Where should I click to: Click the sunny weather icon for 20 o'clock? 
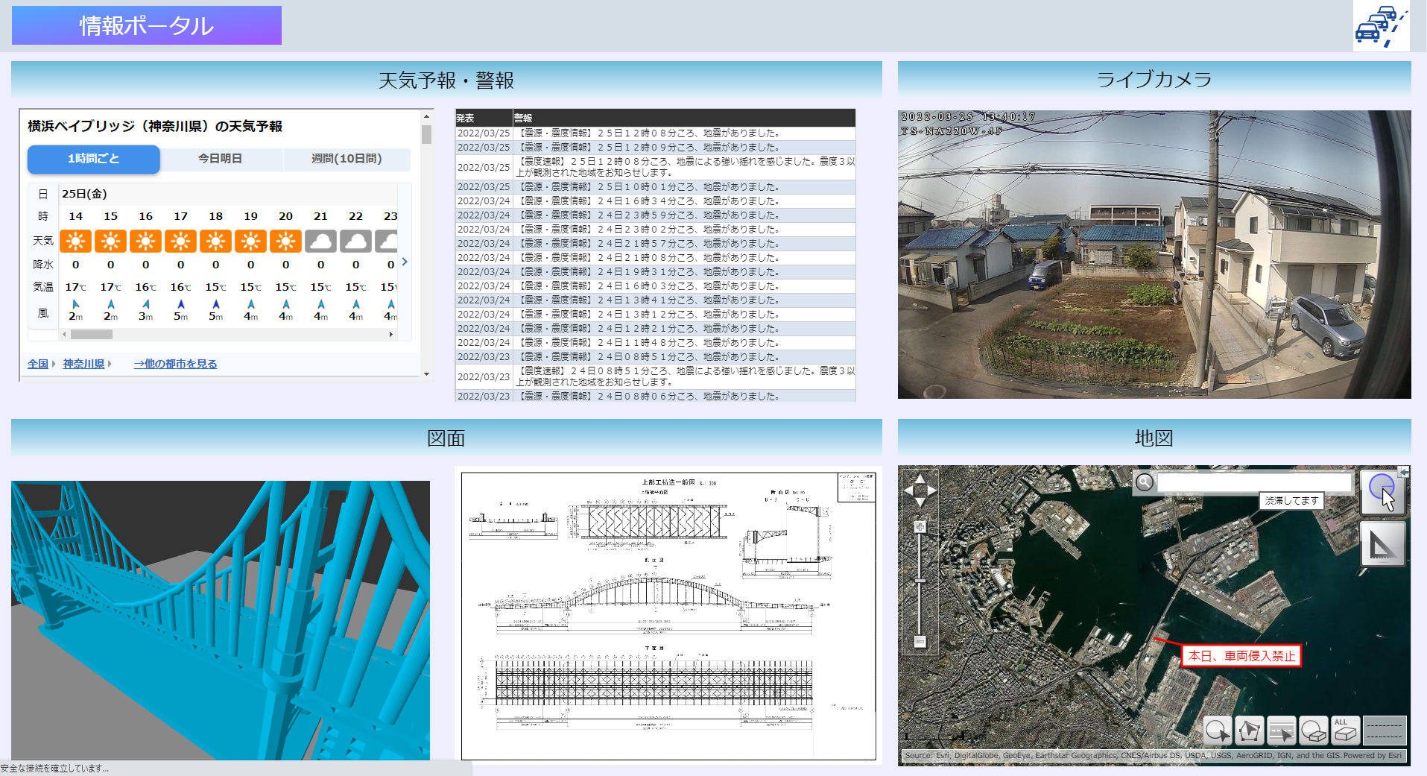click(x=286, y=241)
